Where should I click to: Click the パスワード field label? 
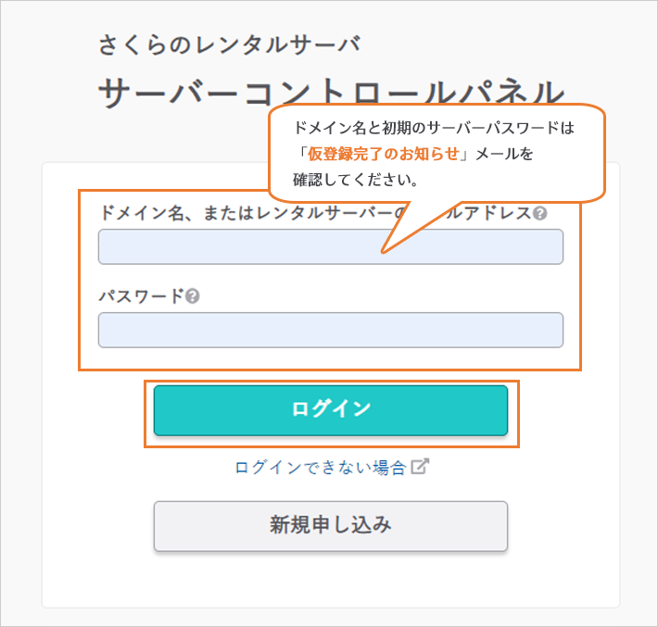click(x=141, y=296)
